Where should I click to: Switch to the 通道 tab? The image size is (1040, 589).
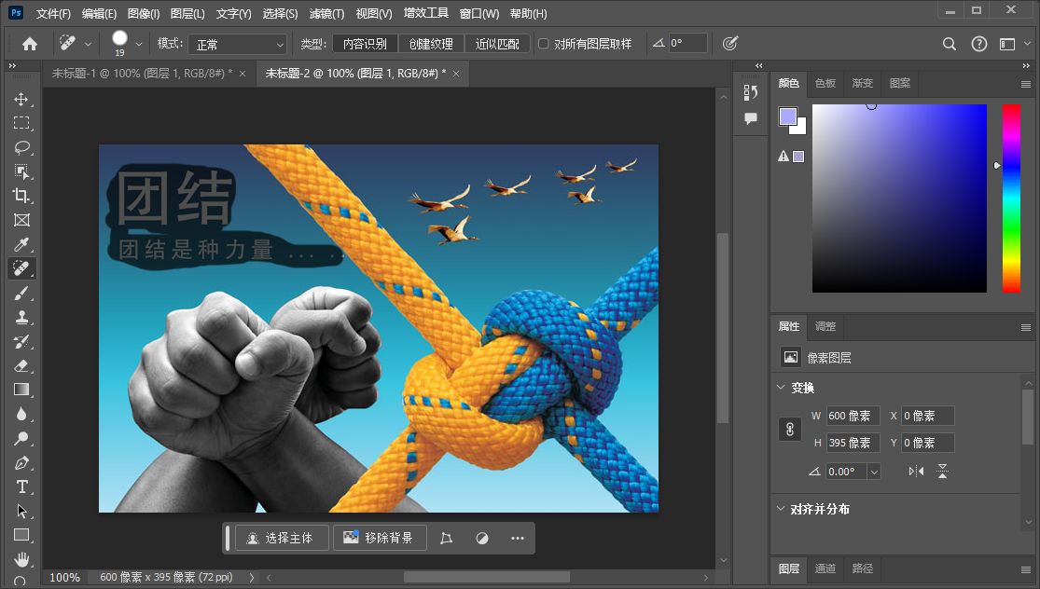[x=825, y=568]
